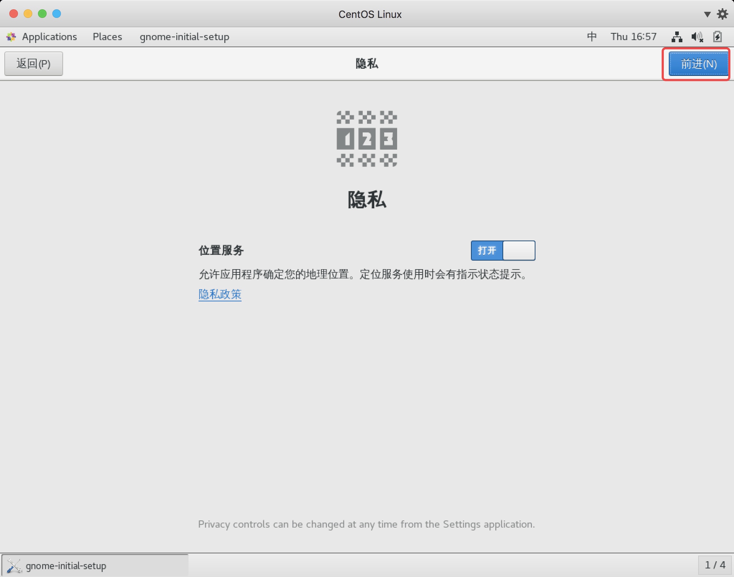Open the Applications menu
This screenshot has width=734, height=577.
(x=49, y=36)
